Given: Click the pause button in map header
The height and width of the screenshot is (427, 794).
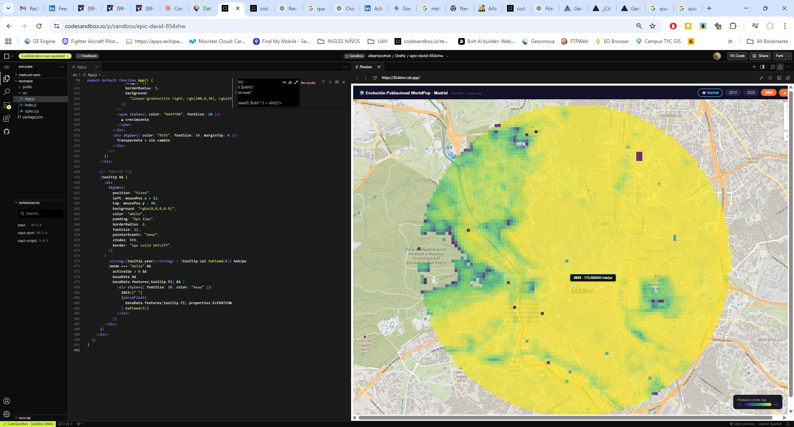Looking at the screenshot, I should tap(784, 93).
